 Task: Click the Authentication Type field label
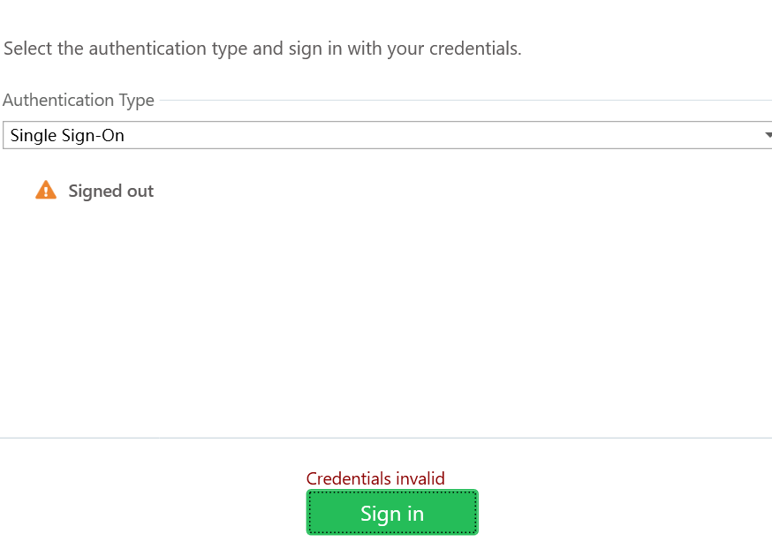click(79, 100)
